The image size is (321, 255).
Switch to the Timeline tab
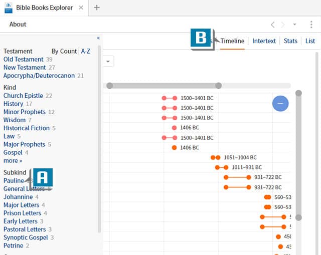(x=232, y=41)
